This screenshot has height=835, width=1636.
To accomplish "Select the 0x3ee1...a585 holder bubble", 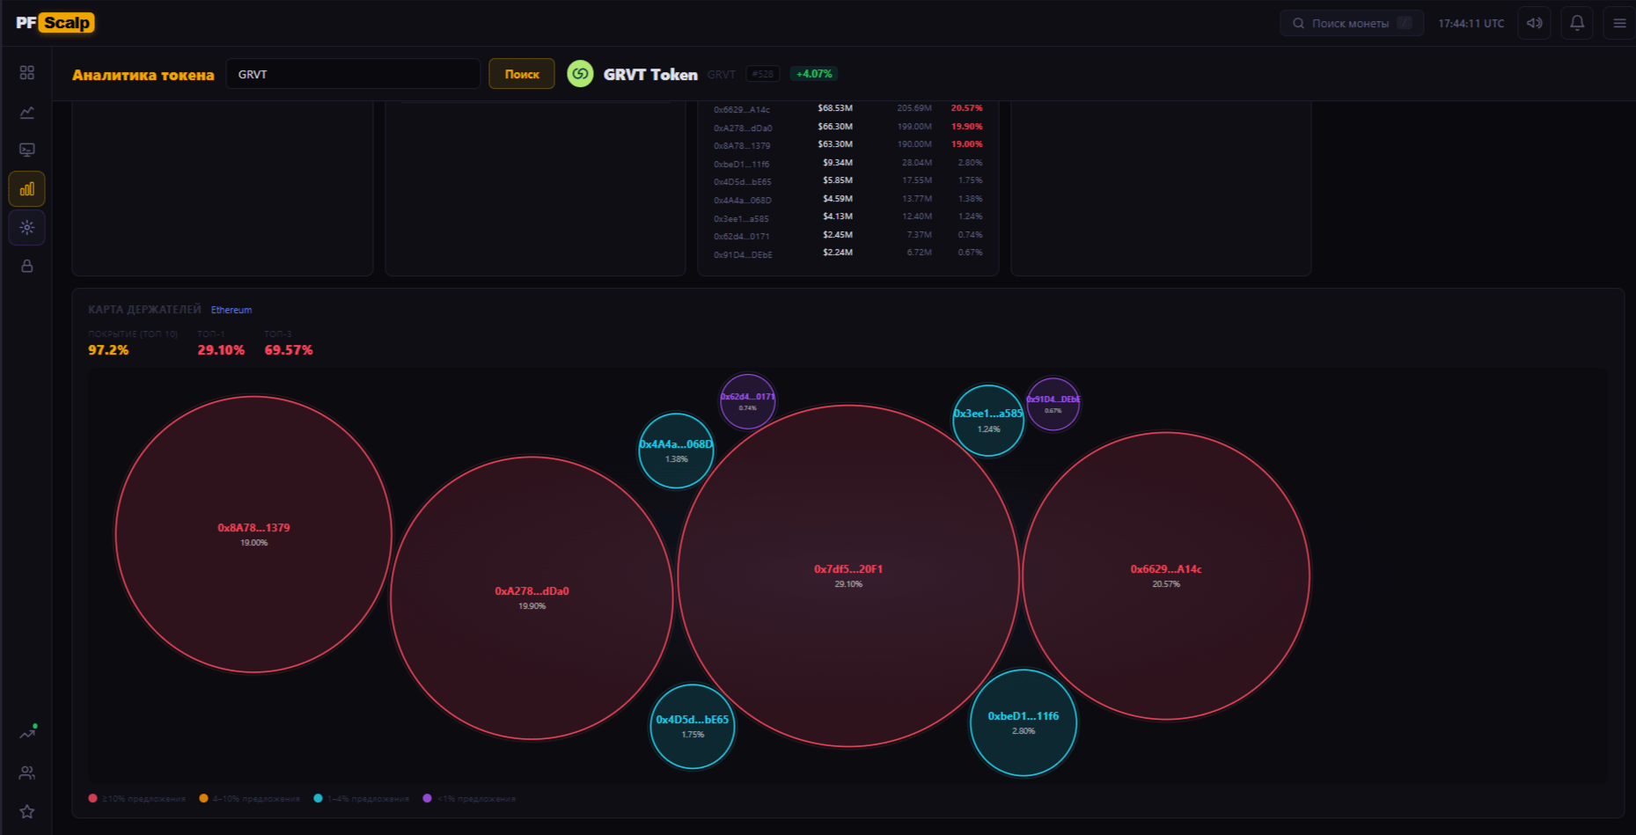I will pos(988,421).
